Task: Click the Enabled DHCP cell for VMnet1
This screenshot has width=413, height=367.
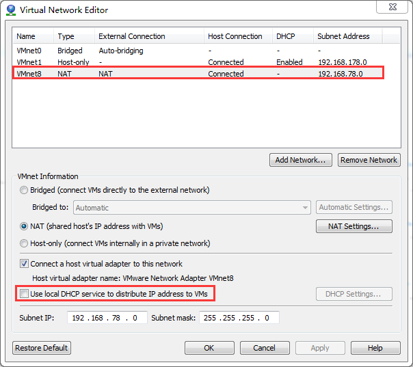Action: click(289, 62)
